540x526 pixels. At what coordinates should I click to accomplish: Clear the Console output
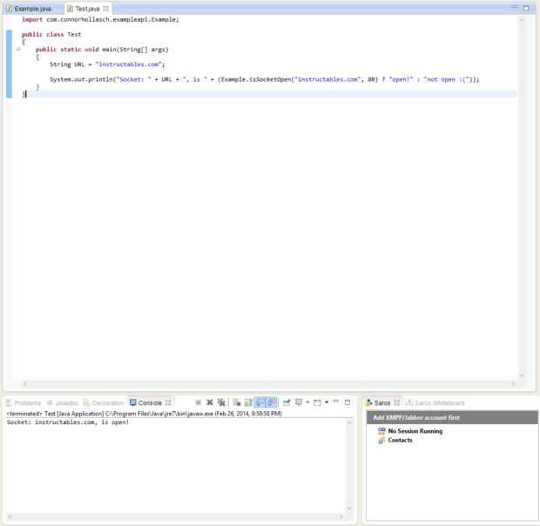point(237,402)
